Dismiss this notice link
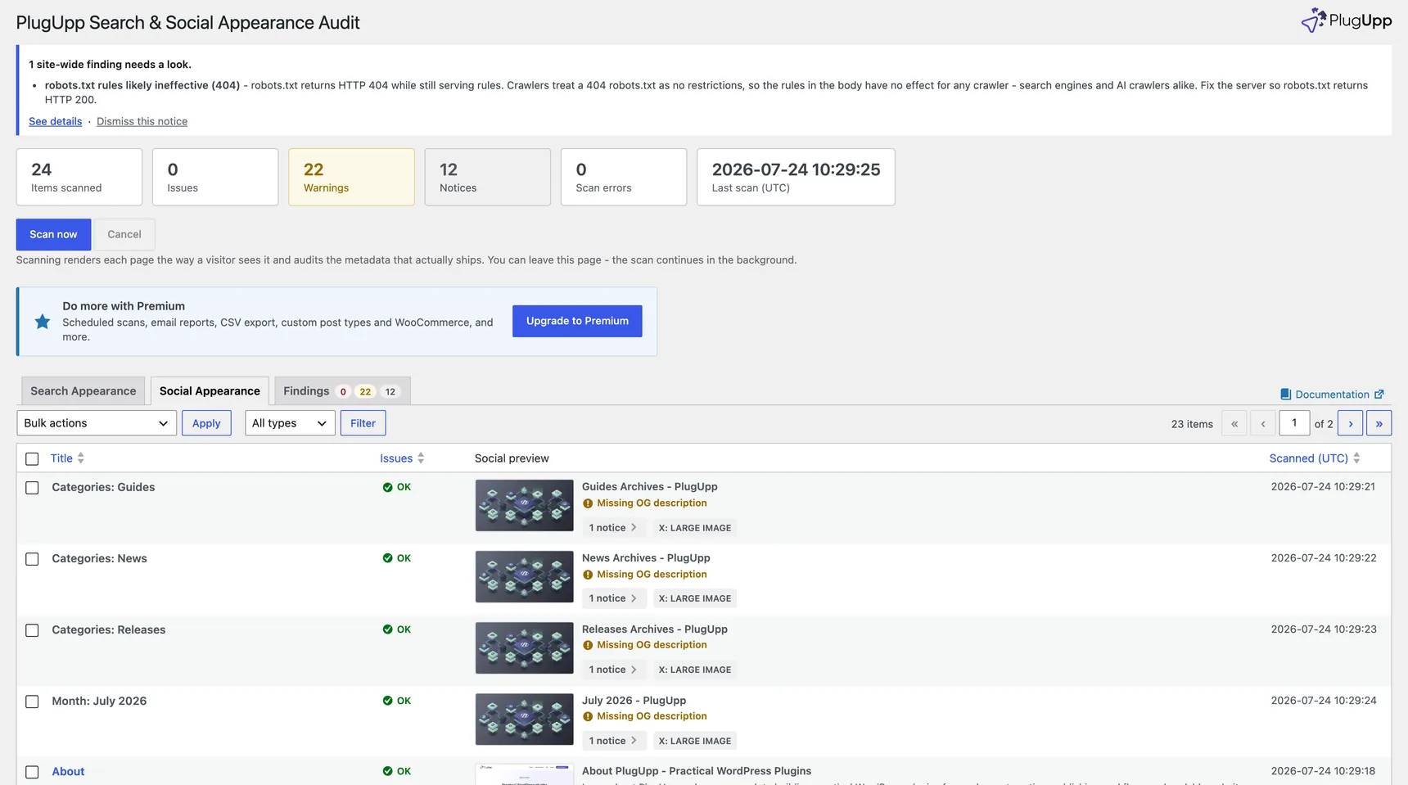The height and width of the screenshot is (785, 1408). [x=142, y=121]
